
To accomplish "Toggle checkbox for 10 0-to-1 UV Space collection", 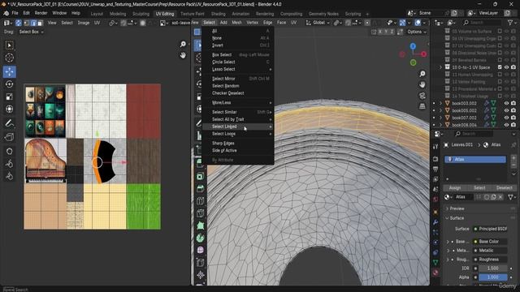I will (x=500, y=67).
